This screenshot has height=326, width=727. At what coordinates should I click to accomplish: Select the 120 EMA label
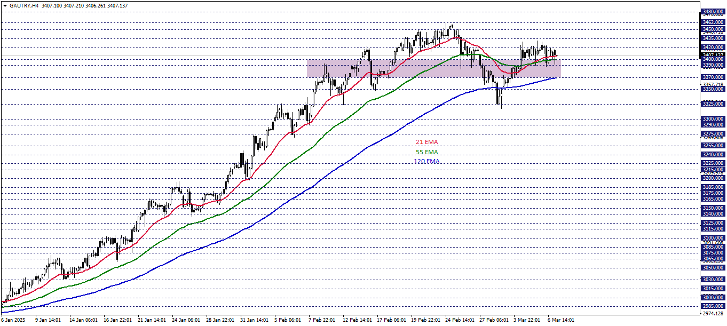(x=426, y=161)
